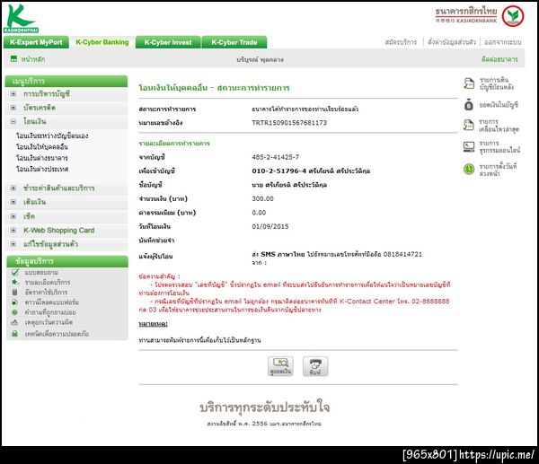Open the รายการธุรกรรมออนไลน์ computer icon

coord(469,146)
